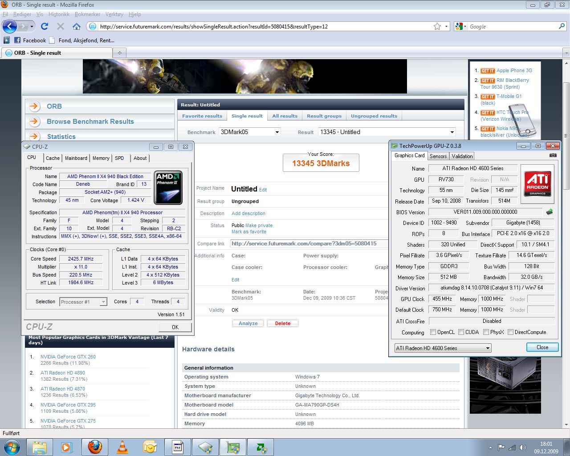Enable the OpenCL checkbox in GPU-Z
570x456 pixels.
pos(433,332)
